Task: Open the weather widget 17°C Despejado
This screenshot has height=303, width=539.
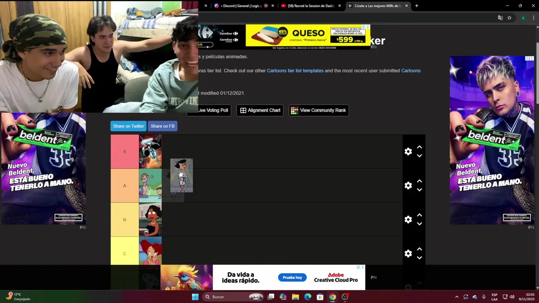Action: pyautogui.click(x=19, y=297)
